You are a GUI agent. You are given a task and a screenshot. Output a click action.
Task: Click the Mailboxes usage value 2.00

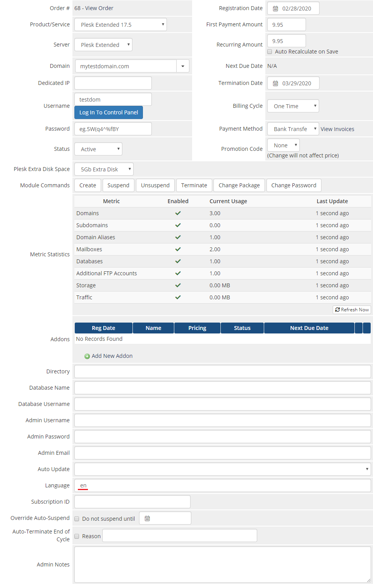(215, 249)
